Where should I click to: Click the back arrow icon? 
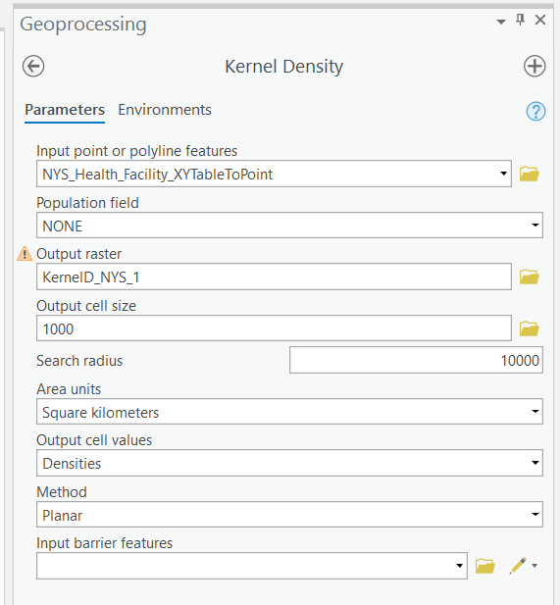pos(33,67)
